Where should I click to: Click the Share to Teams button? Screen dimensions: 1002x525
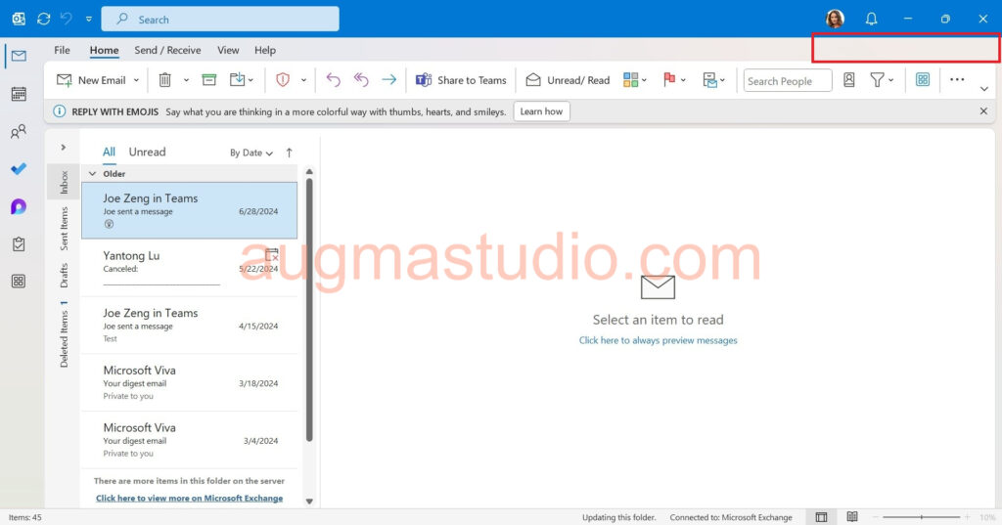coord(461,80)
